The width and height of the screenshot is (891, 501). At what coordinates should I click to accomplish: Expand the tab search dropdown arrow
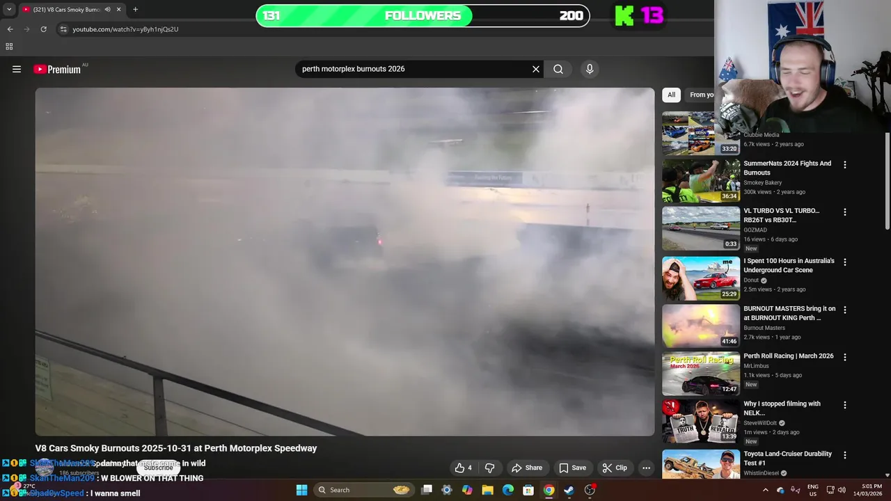9,10
